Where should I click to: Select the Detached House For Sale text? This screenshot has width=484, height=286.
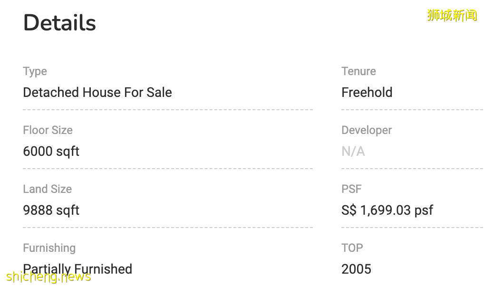(97, 92)
